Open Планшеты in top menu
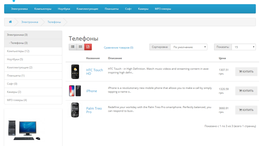The width and height of the screenshot is (260, 146). pos(111,9)
